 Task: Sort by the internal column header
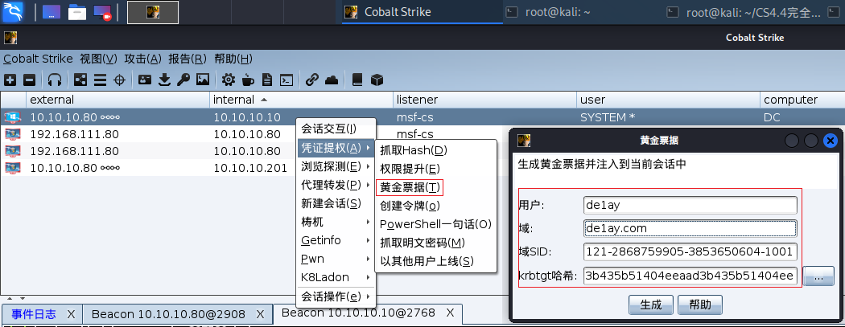pyautogui.click(x=301, y=100)
